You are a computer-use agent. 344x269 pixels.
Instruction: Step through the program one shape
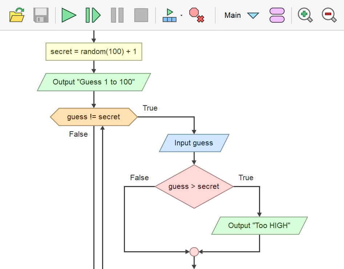(x=93, y=15)
